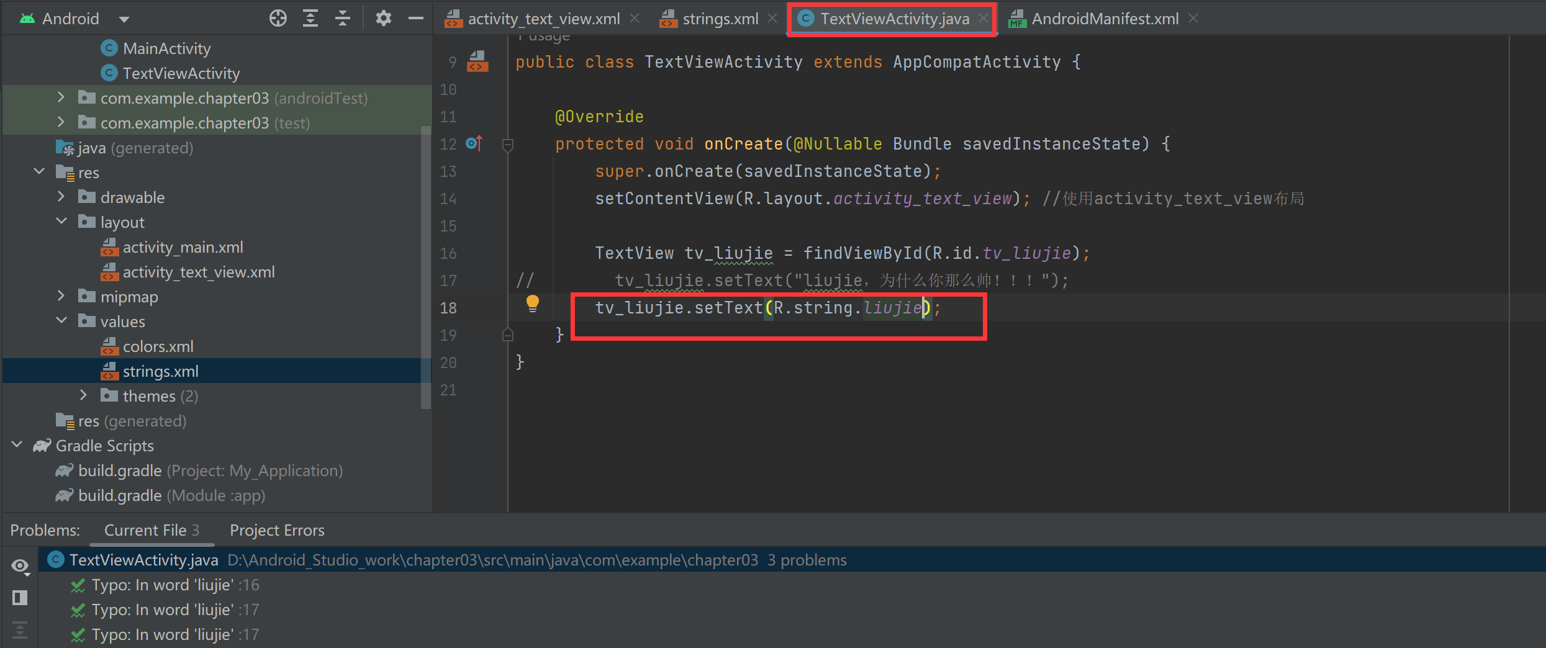Switch to Current File problems tab
Viewport: 1546px width, 648px height.
pyautogui.click(x=151, y=530)
